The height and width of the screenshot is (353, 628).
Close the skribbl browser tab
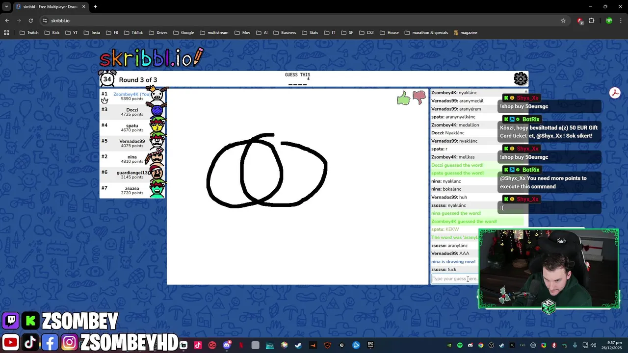point(84,7)
